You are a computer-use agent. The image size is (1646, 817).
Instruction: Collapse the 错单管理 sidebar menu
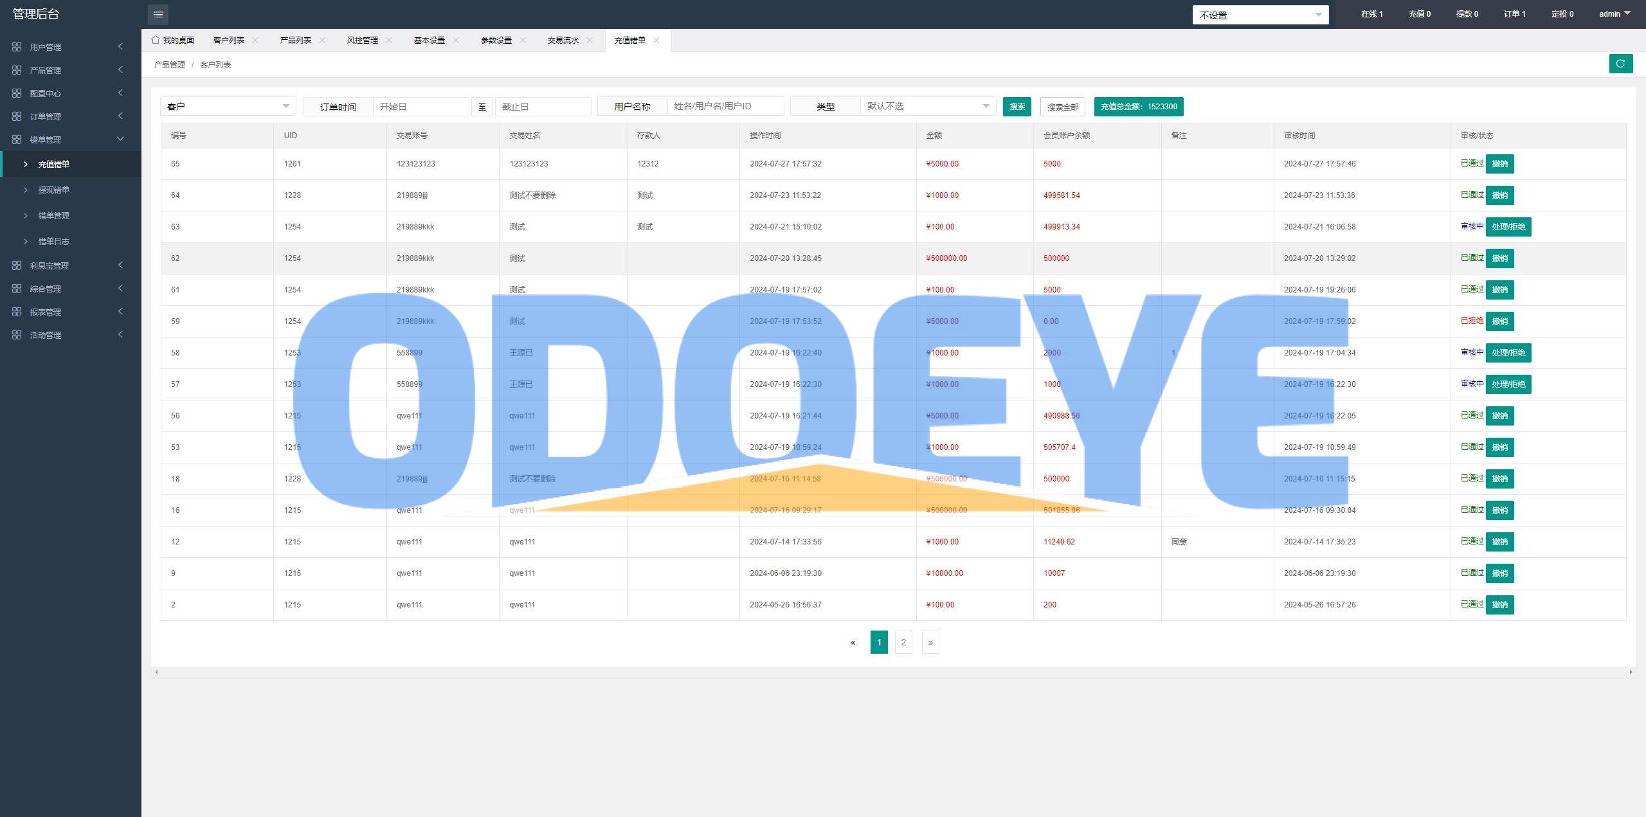click(x=120, y=139)
